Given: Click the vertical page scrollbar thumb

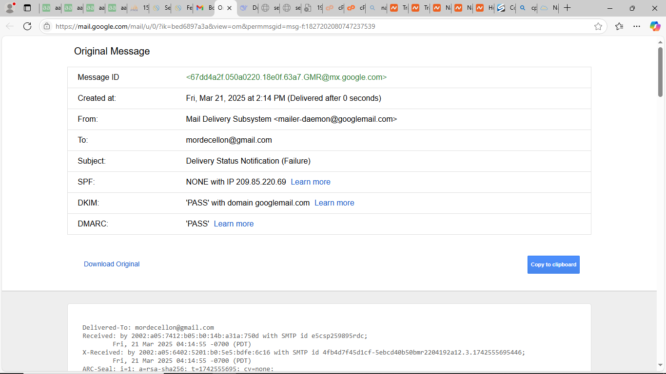Looking at the screenshot, I should [x=660, y=72].
